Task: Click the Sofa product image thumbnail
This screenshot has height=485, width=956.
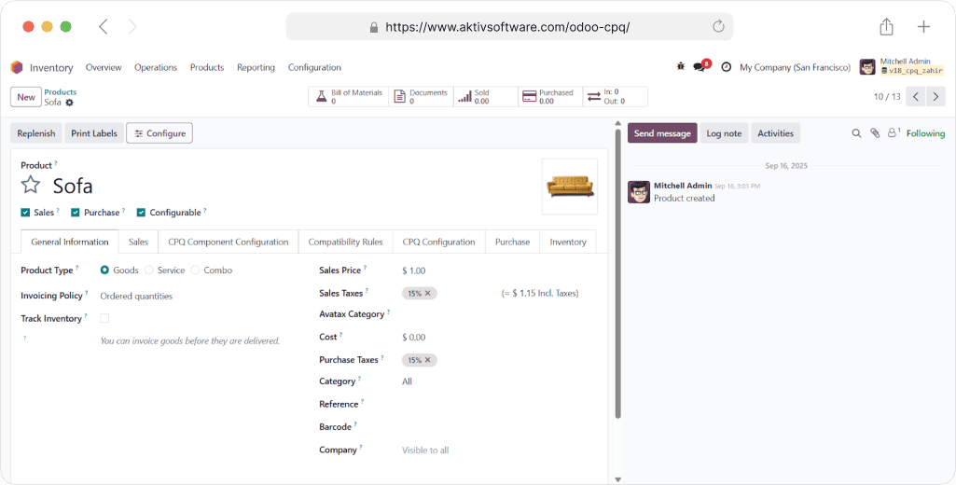Action: point(570,187)
